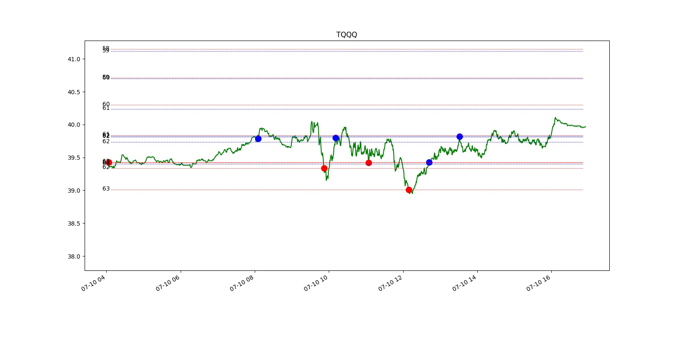Click the red marker at the 39.0 low
This screenshot has width=677, height=338.
pos(409,190)
